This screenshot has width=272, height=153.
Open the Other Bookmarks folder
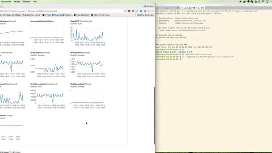coord(146,15)
